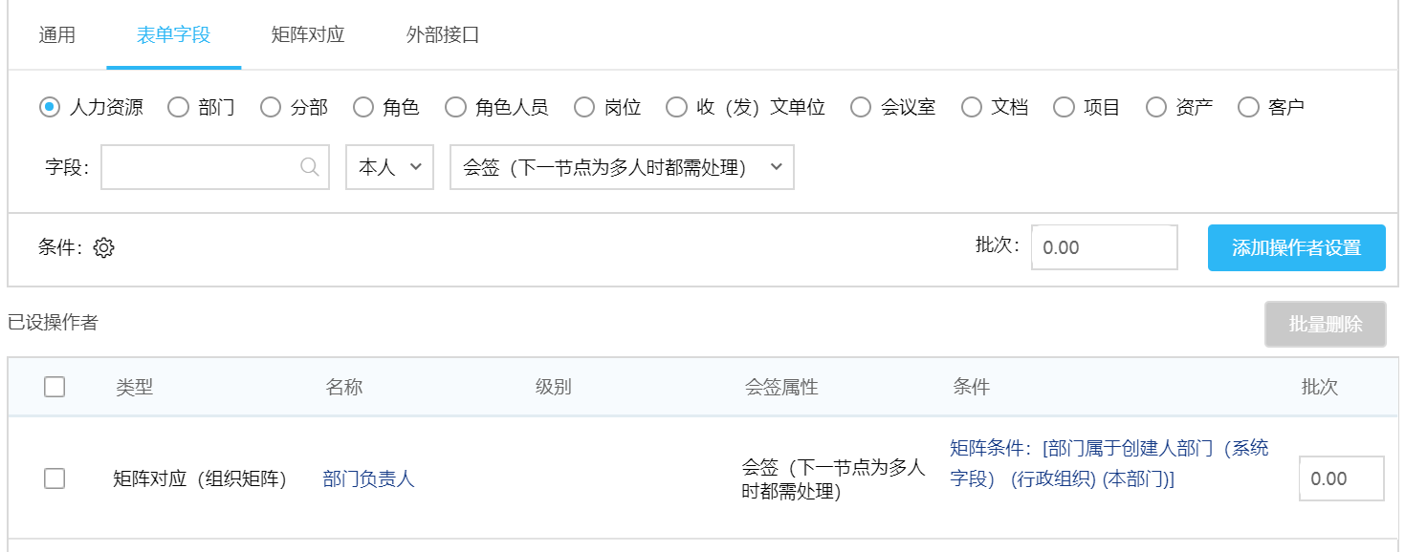1405x552 pixels.
Task: Expand the 本人 dropdown
Action: click(x=389, y=167)
